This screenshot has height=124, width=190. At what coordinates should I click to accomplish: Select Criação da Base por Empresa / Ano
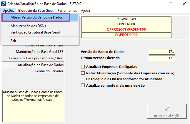click(x=36, y=58)
